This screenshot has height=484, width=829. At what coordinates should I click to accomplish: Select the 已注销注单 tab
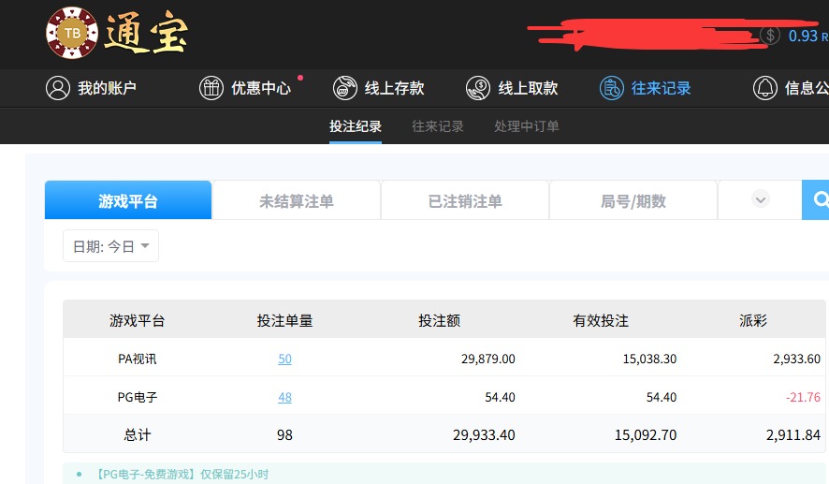(x=465, y=200)
